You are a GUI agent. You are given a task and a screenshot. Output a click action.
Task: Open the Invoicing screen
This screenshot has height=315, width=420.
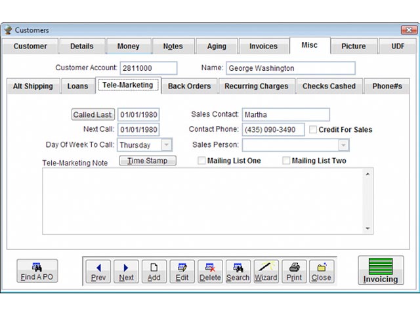coord(381,270)
